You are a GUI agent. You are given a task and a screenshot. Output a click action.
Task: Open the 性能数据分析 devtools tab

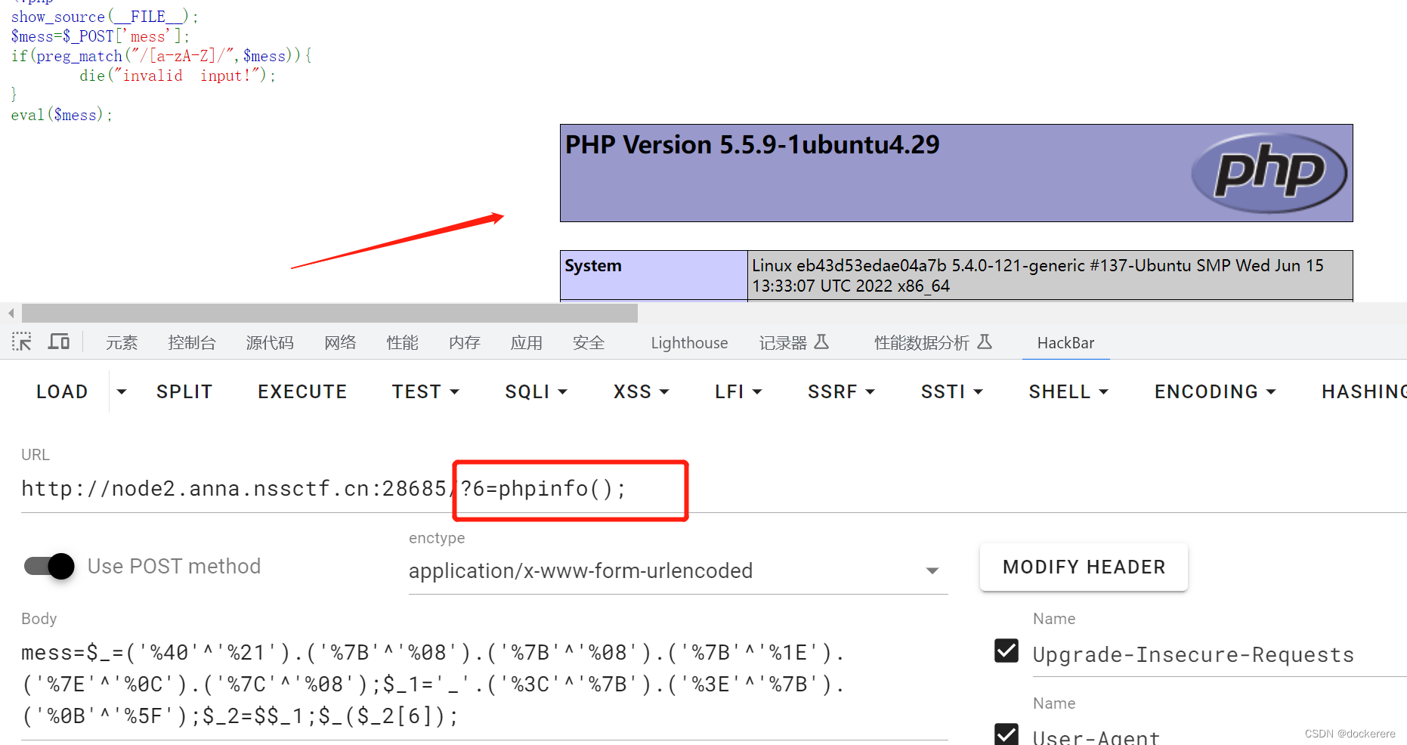[x=932, y=342]
